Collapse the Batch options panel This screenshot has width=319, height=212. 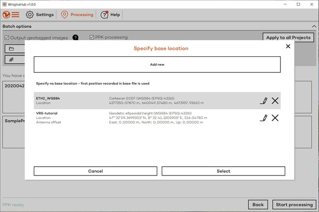coord(313,26)
